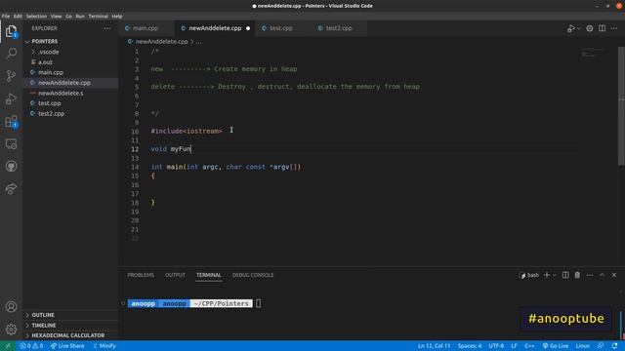Click the editor vertical scrollbar
Viewport: 625px width, 351px height.
coord(621,105)
